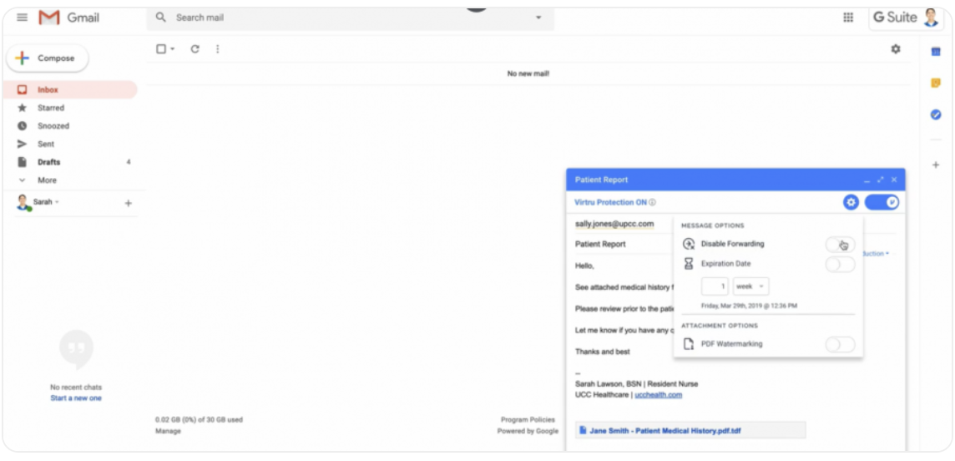This screenshot has width=955, height=461.
Task: Open the Gmail settings gear icon
Action: click(x=895, y=48)
